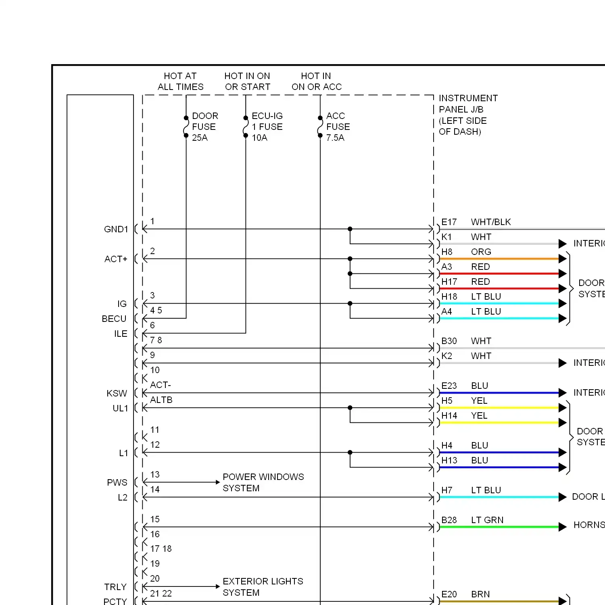Select the ACT- wire label
The height and width of the screenshot is (605, 605).
click(161, 385)
